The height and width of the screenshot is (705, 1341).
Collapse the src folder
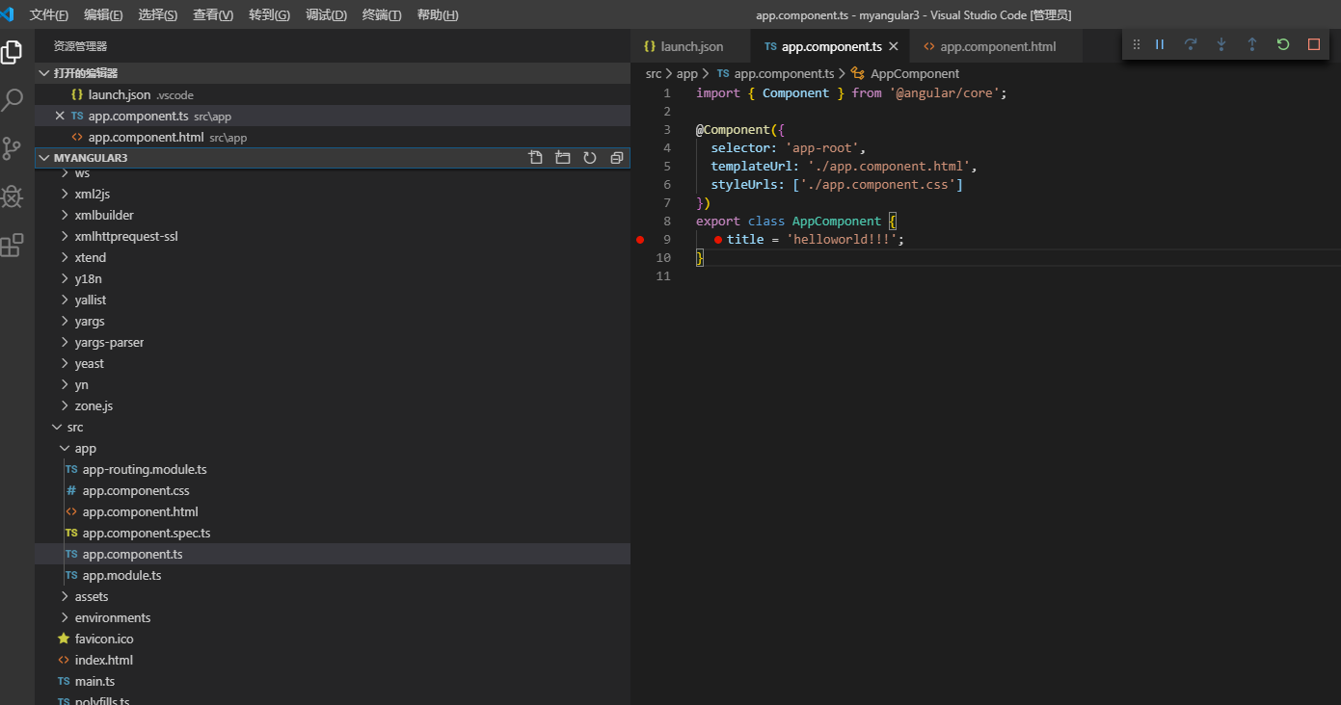tap(333, 428)
